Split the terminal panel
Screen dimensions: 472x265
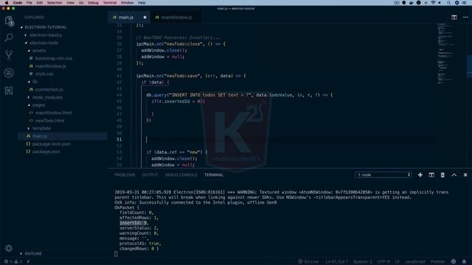[431, 175]
